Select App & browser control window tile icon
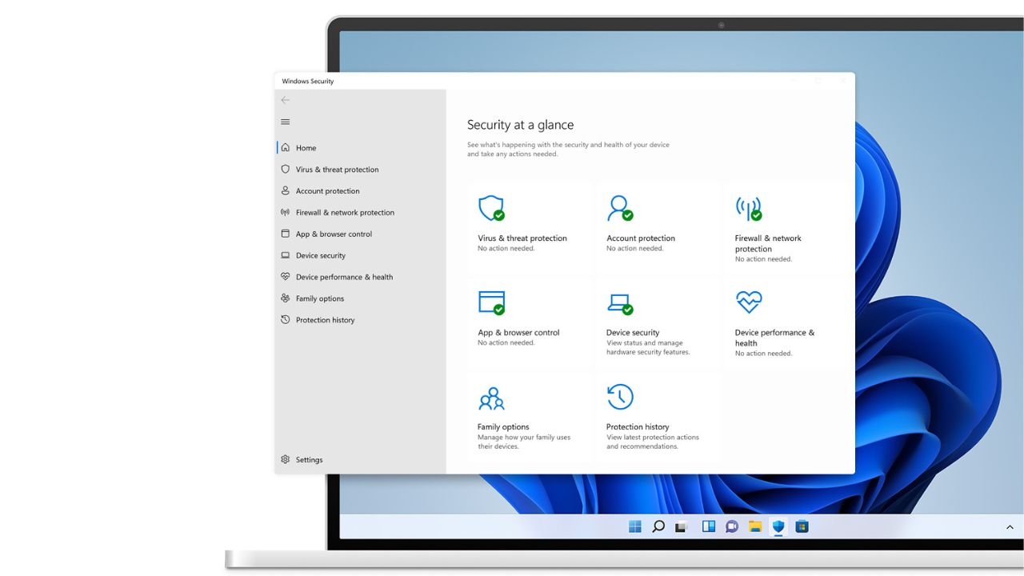This screenshot has width=1024, height=576. pyautogui.click(x=491, y=302)
